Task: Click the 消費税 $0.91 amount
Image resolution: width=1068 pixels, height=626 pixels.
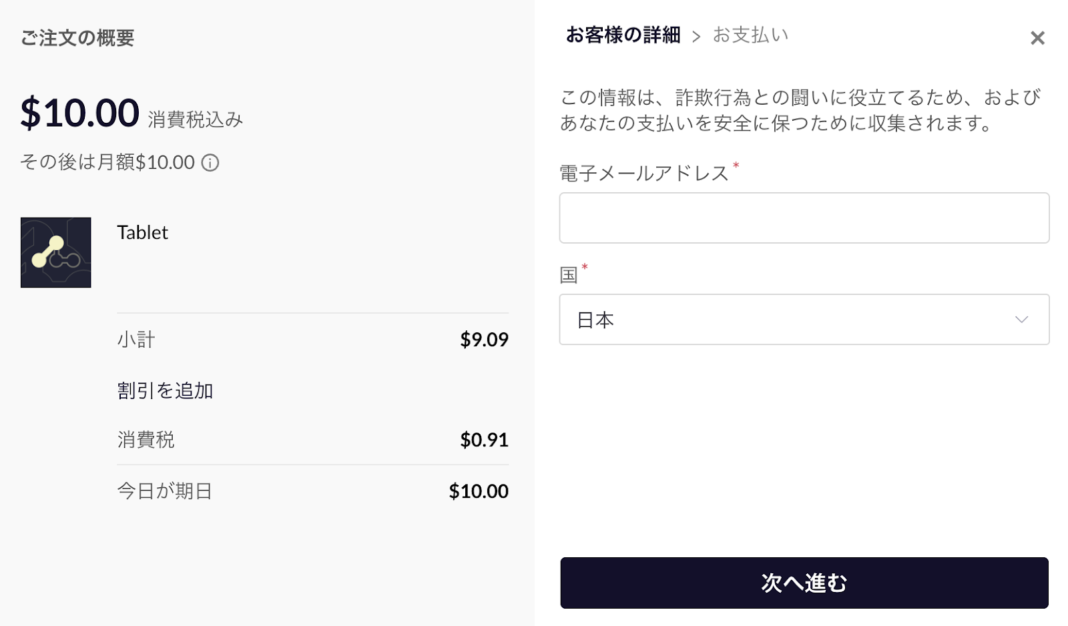Action: pyautogui.click(x=484, y=440)
